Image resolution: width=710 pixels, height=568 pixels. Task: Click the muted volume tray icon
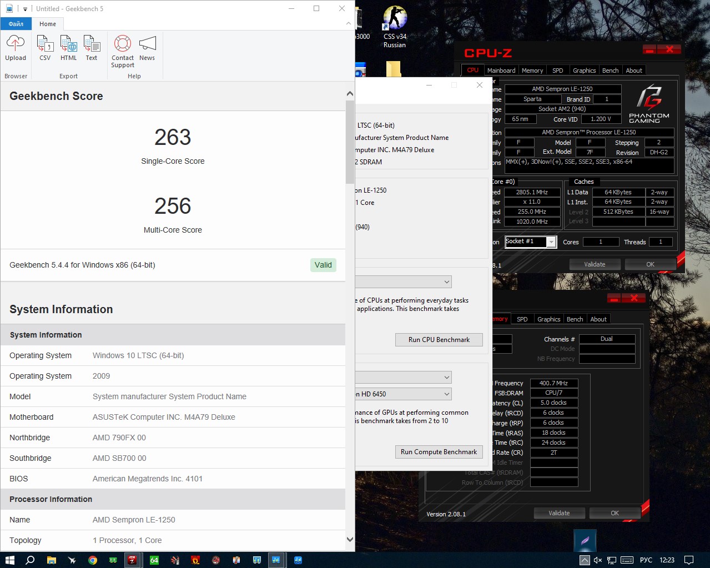(598, 560)
